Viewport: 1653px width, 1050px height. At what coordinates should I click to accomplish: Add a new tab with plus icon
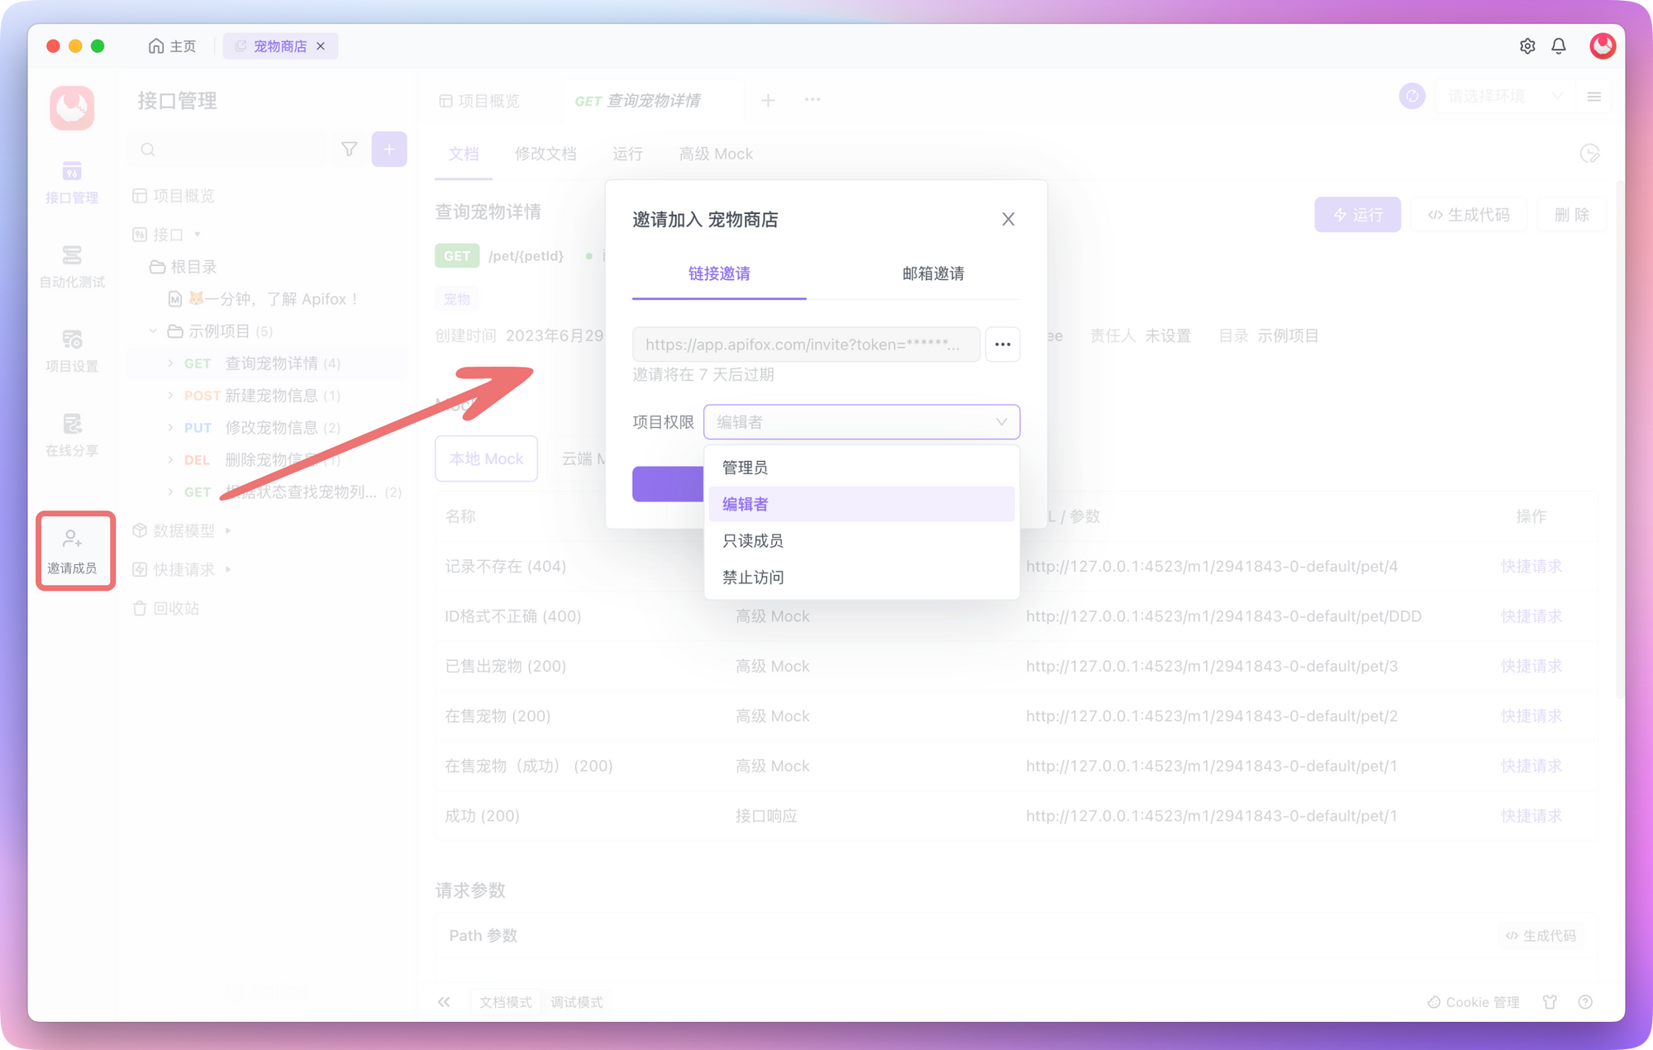click(x=768, y=100)
